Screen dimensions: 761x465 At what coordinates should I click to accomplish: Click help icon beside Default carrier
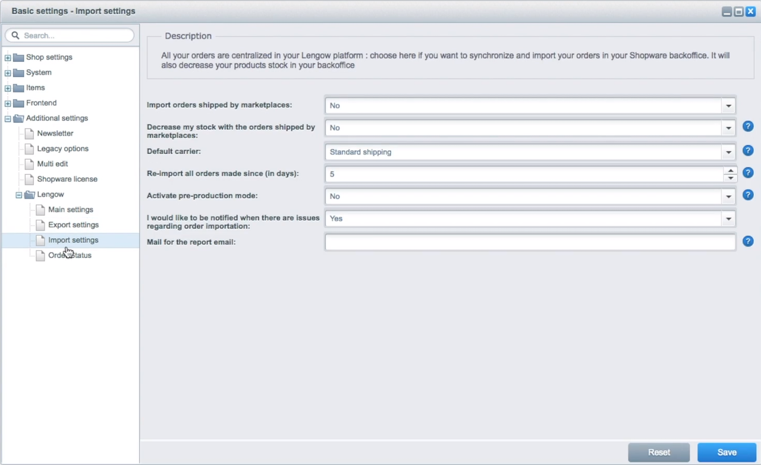748,151
